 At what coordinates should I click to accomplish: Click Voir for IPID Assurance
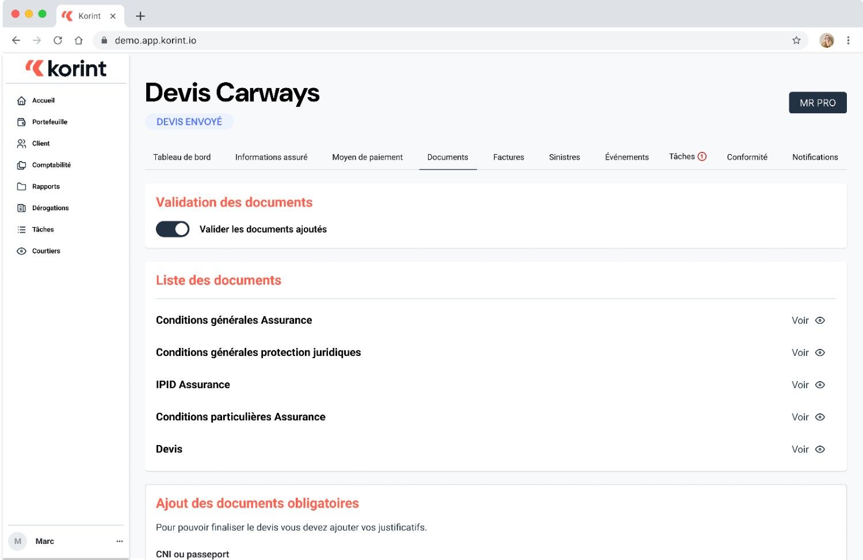pos(800,385)
